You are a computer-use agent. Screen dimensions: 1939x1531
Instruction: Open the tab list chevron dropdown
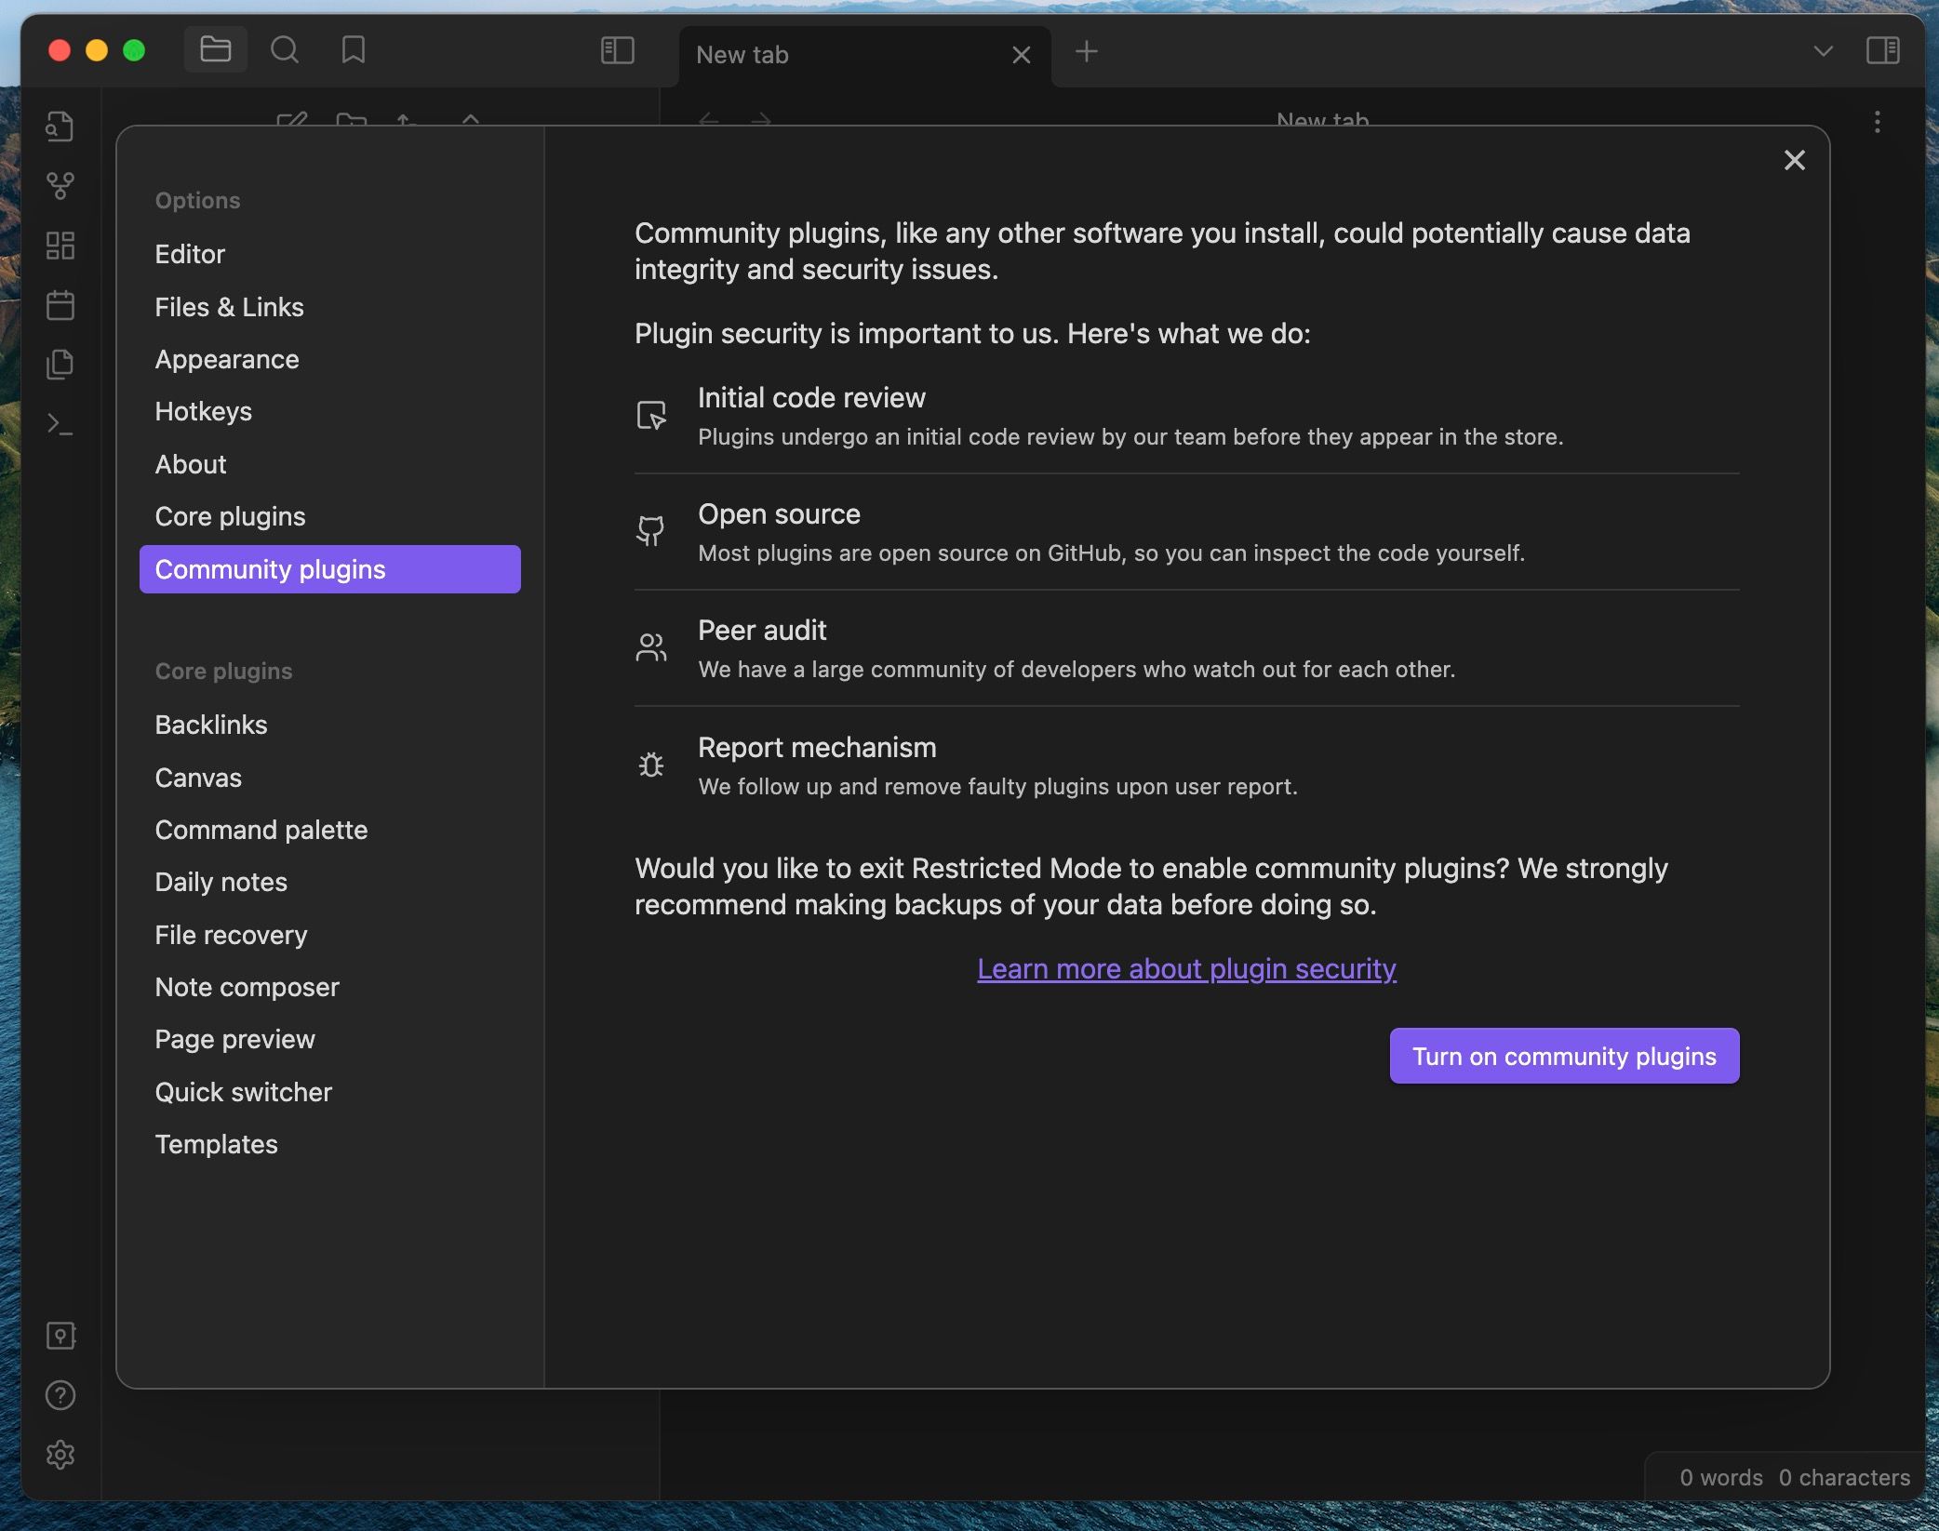pyautogui.click(x=1822, y=51)
